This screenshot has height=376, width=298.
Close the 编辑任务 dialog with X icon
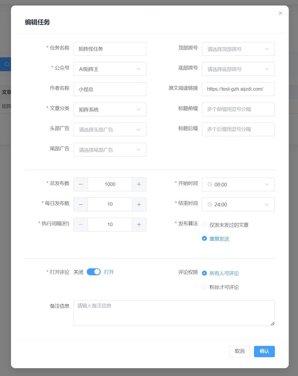(x=280, y=13)
